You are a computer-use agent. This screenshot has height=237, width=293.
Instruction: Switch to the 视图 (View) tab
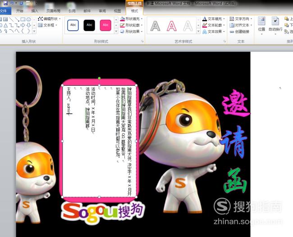tap(117, 11)
